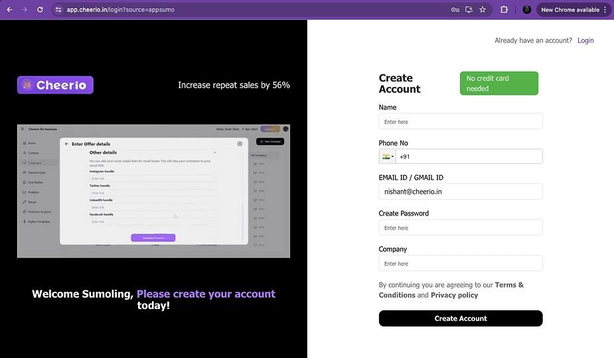Bookmark this page with the star icon
The width and height of the screenshot is (614, 358).
click(483, 10)
